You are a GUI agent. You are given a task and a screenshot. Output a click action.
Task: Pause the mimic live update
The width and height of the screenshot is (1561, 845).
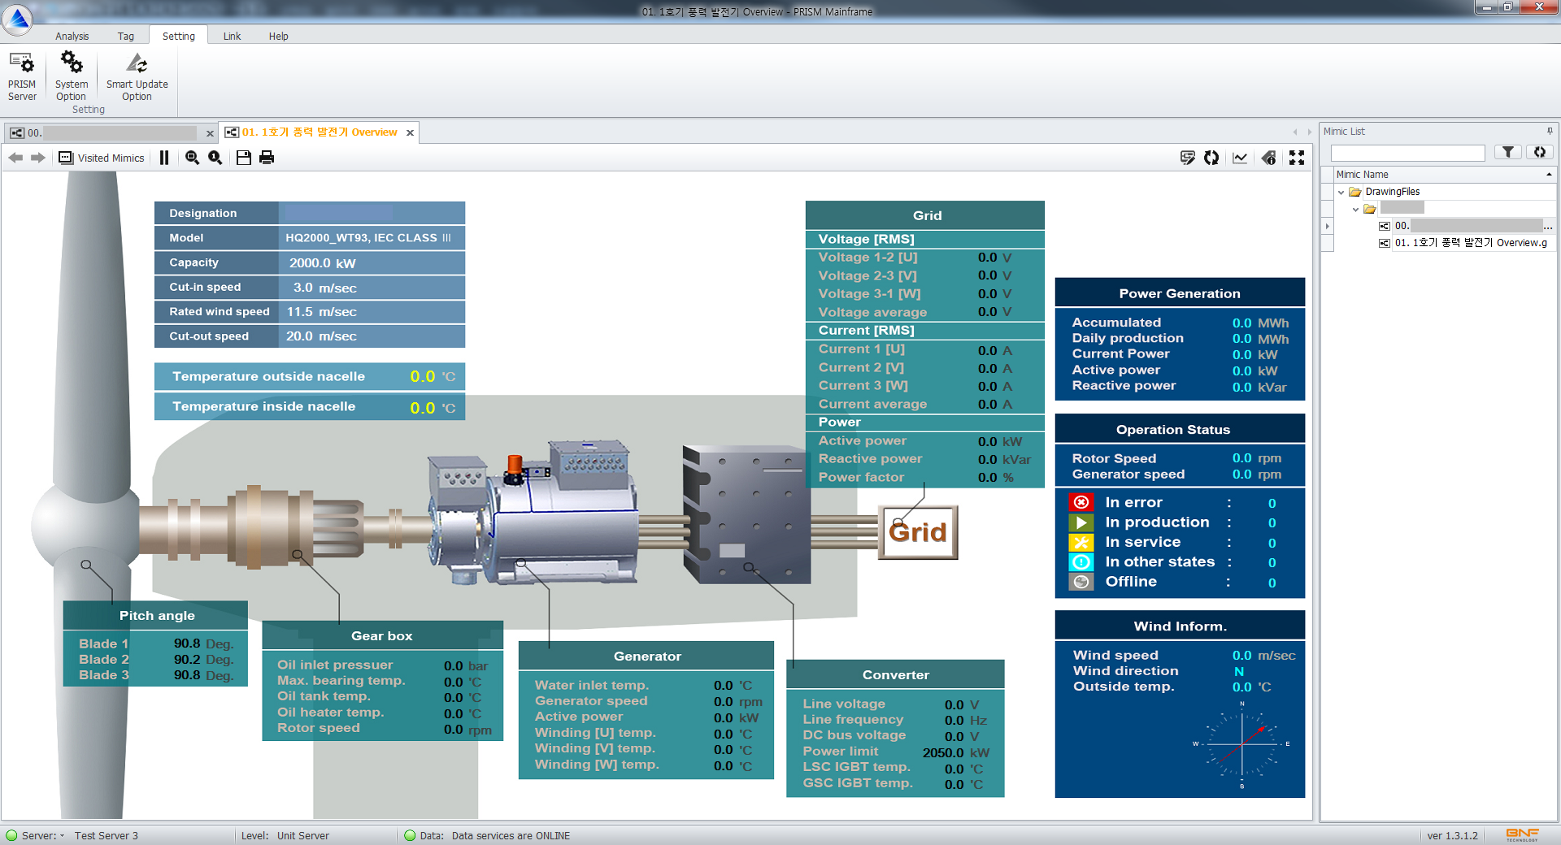(x=164, y=158)
